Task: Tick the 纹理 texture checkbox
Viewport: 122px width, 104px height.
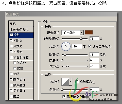Action: [x=15, y=68]
